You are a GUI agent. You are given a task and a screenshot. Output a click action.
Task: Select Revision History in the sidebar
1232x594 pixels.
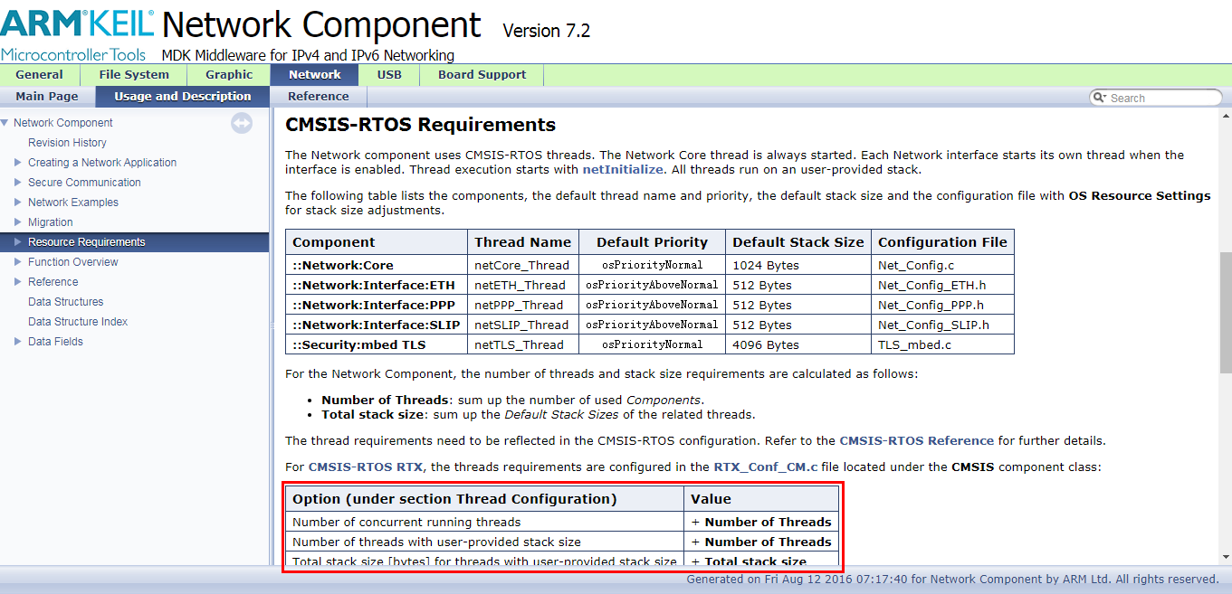click(x=67, y=142)
